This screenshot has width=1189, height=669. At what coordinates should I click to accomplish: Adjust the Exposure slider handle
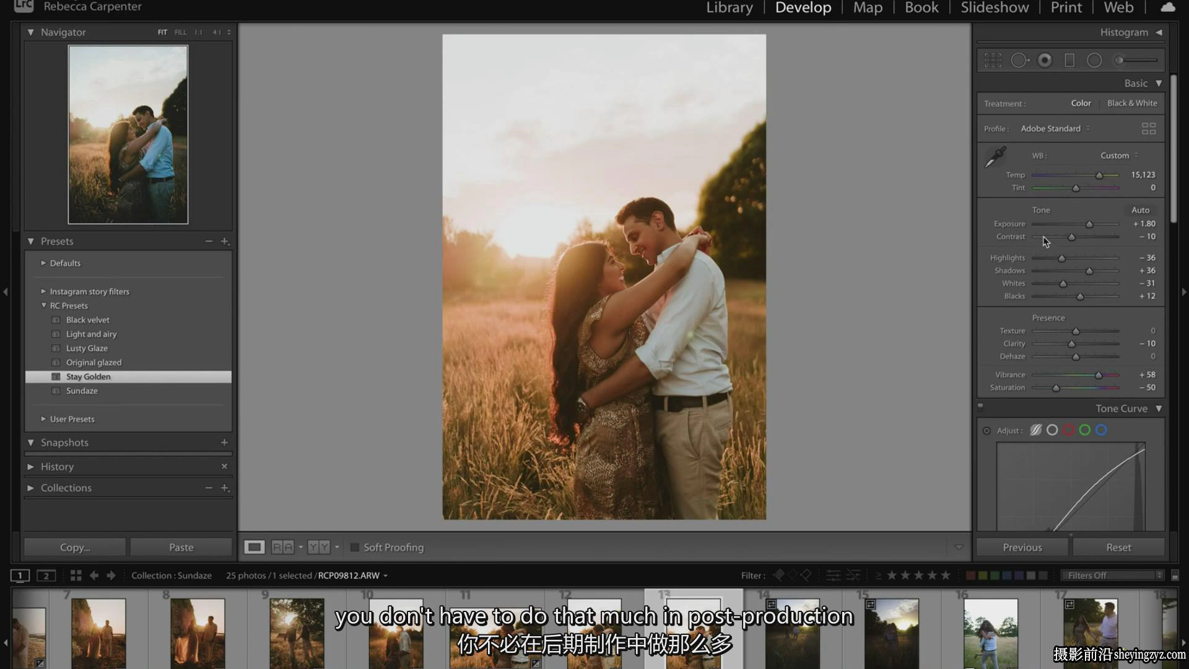(x=1089, y=224)
